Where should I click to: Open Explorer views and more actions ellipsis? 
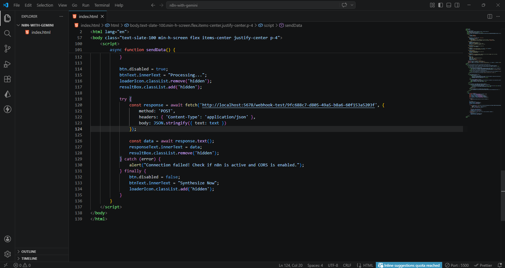[x=61, y=16]
